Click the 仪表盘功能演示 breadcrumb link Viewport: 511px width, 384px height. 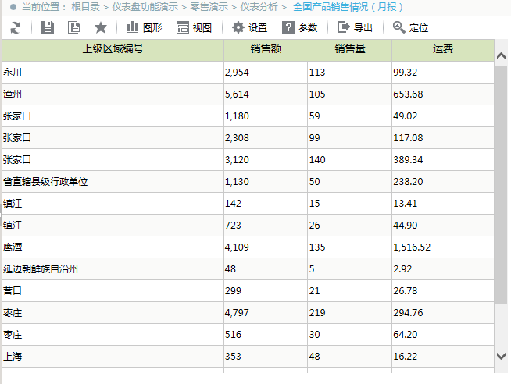(145, 7)
